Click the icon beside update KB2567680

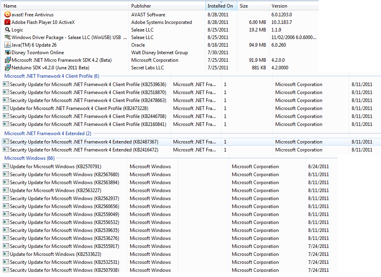coord(6,174)
